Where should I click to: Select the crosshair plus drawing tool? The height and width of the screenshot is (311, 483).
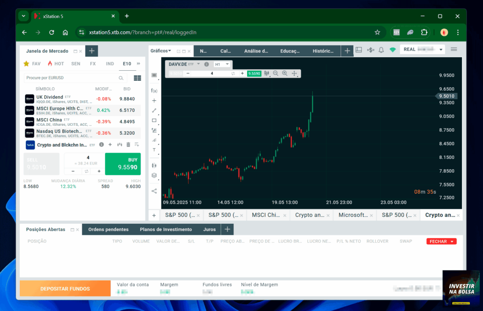[154, 100]
